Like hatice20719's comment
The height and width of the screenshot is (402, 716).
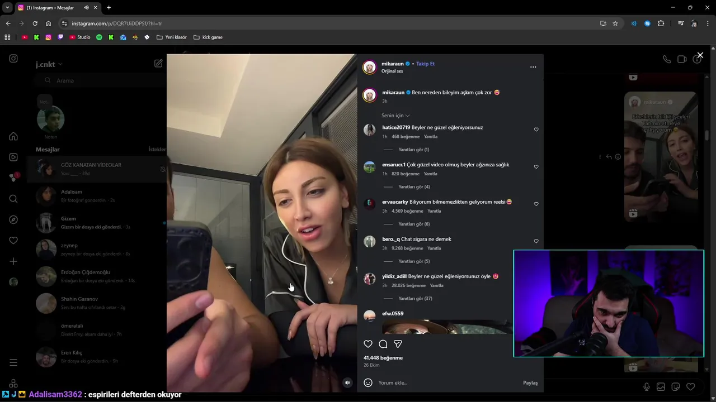tap(536, 130)
